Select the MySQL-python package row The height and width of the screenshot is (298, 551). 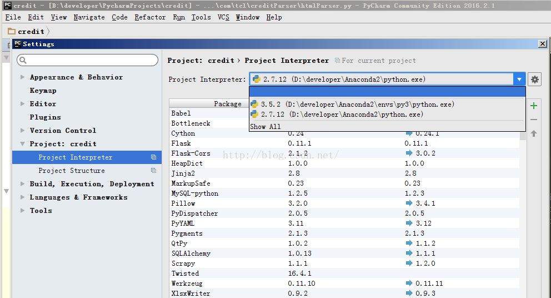[x=344, y=193]
